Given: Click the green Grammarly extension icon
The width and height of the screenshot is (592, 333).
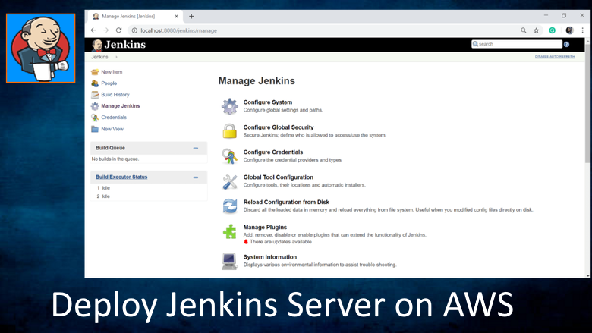Looking at the screenshot, I should coord(552,30).
